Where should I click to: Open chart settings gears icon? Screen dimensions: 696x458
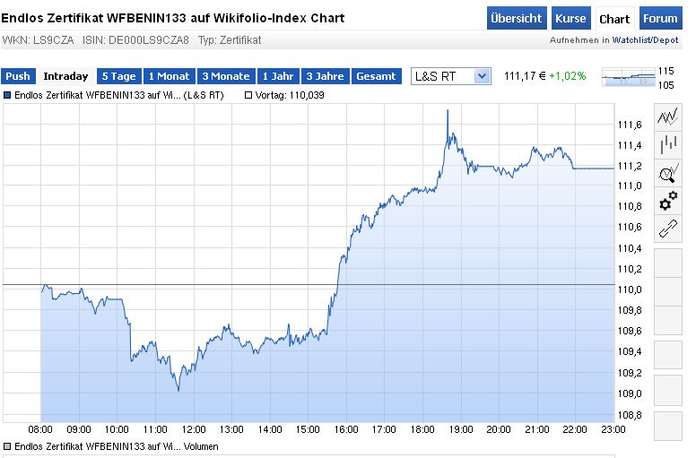tap(668, 201)
